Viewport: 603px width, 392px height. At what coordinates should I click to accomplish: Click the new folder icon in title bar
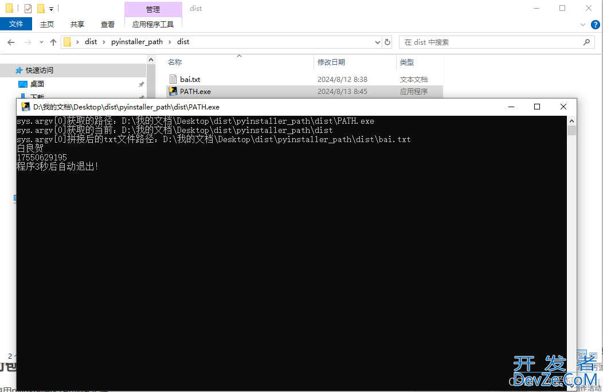pyautogui.click(x=41, y=8)
